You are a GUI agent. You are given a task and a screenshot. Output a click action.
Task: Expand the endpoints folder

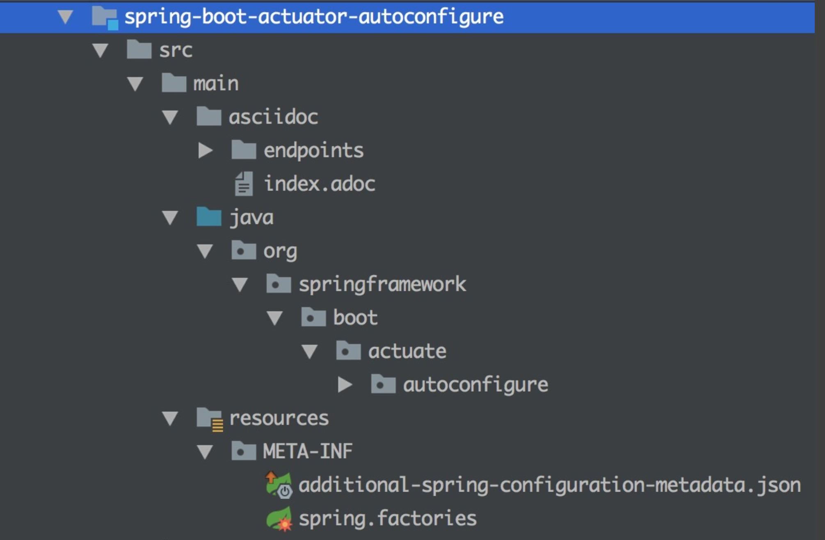click(204, 150)
